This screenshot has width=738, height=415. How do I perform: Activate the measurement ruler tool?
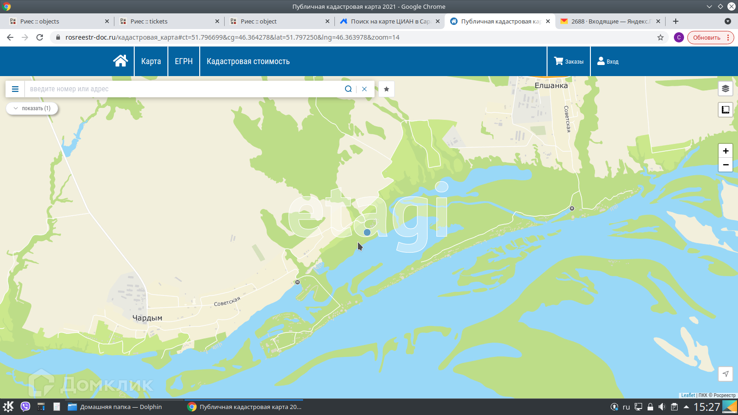pos(726,109)
